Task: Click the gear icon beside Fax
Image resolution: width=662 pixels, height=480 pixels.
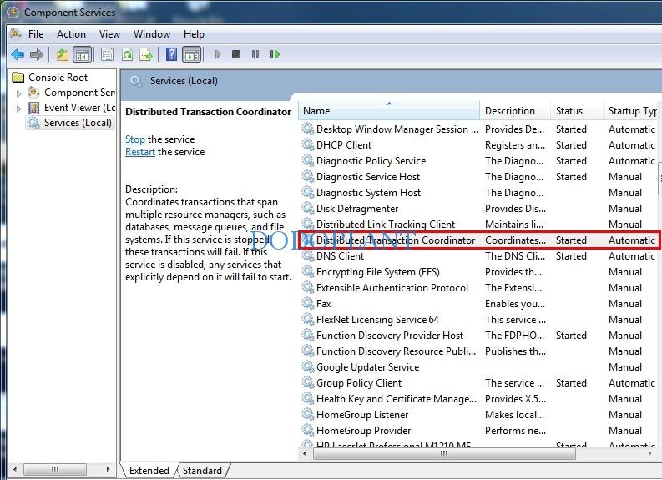Action: 308,303
